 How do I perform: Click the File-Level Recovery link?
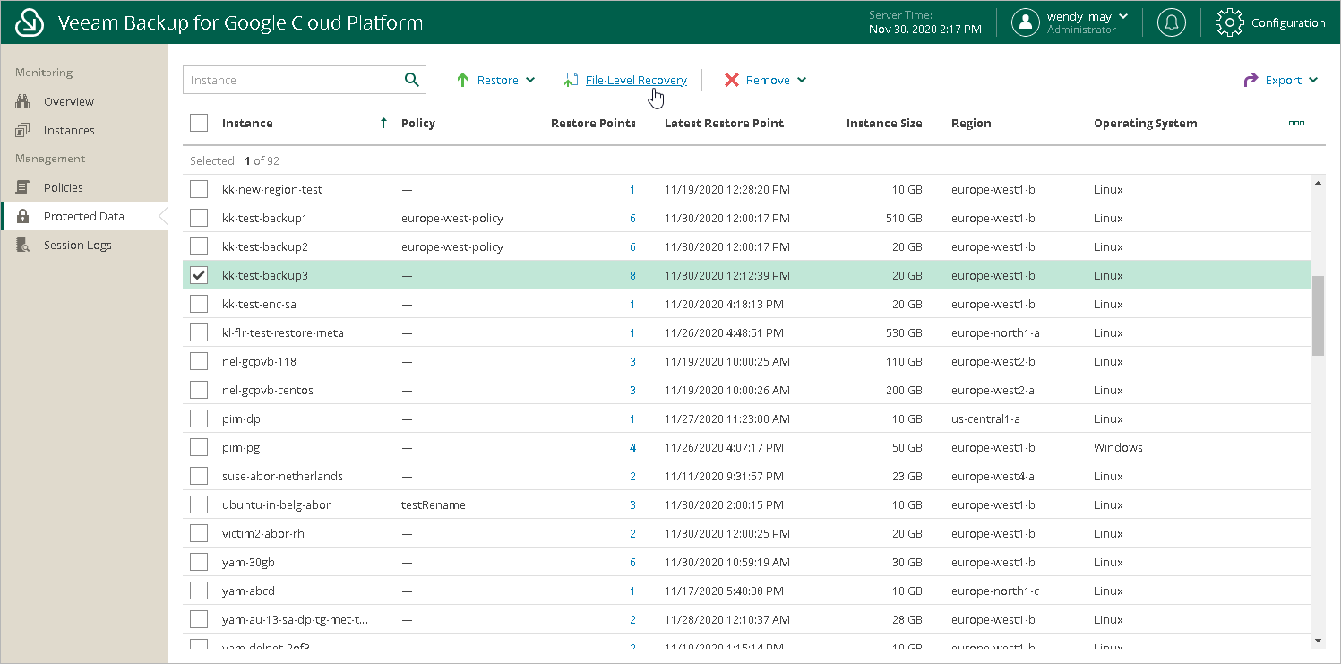tap(635, 81)
